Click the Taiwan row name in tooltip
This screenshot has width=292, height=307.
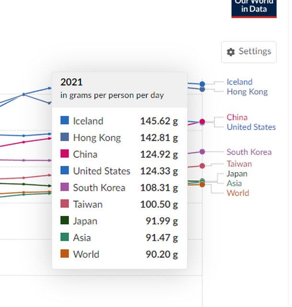pyautogui.click(x=88, y=204)
